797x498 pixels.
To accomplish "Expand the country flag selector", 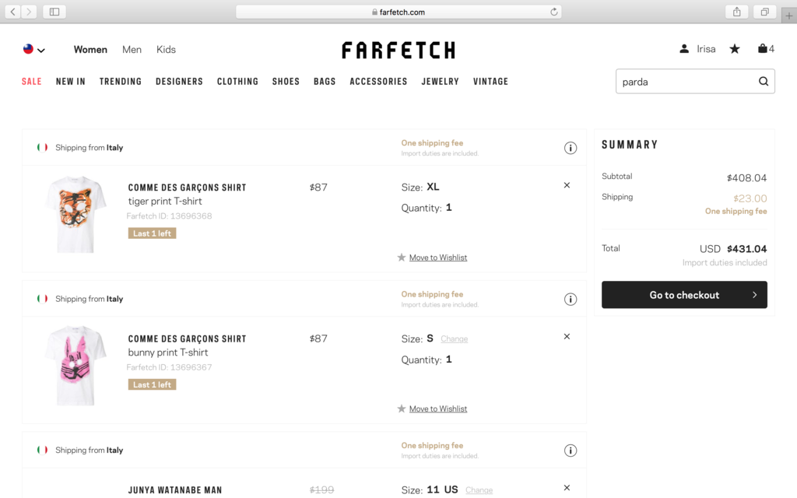I will (34, 49).
